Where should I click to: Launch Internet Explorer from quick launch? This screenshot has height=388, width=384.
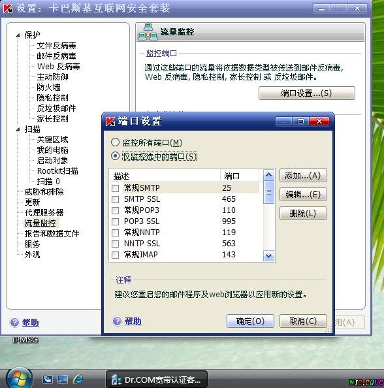pos(78,379)
